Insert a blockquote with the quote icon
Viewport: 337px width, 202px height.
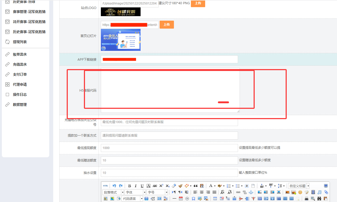point(196,186)
